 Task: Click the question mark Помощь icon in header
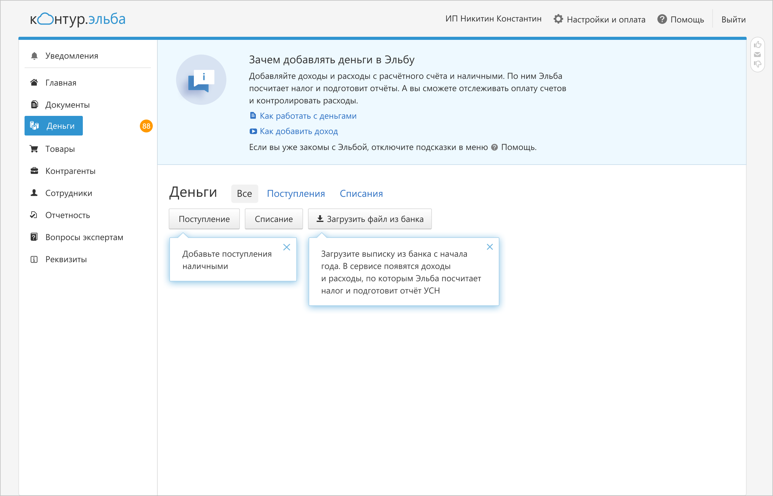tap(662, 19)
